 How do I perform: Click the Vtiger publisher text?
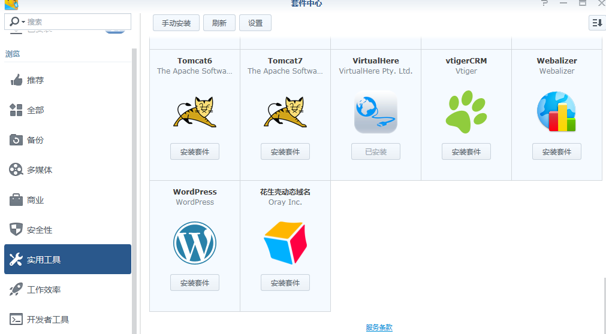(466, 71)
